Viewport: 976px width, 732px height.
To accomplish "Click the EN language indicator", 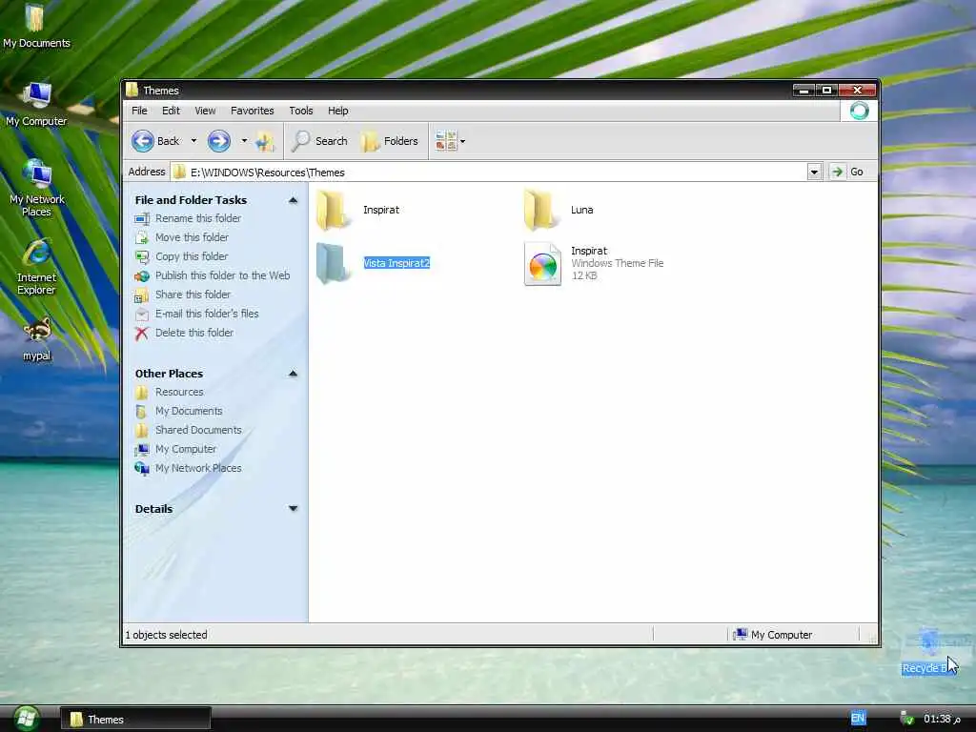I will point(858,719).
